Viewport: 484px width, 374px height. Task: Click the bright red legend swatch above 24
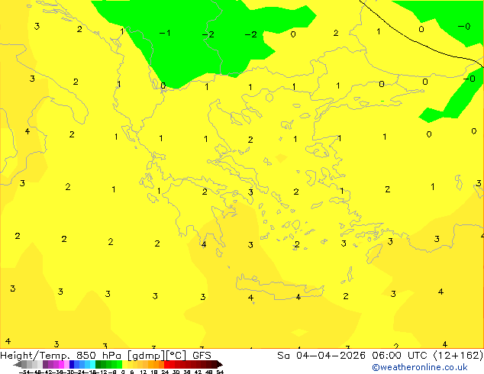pyautogui.click(x=166, y=364)
